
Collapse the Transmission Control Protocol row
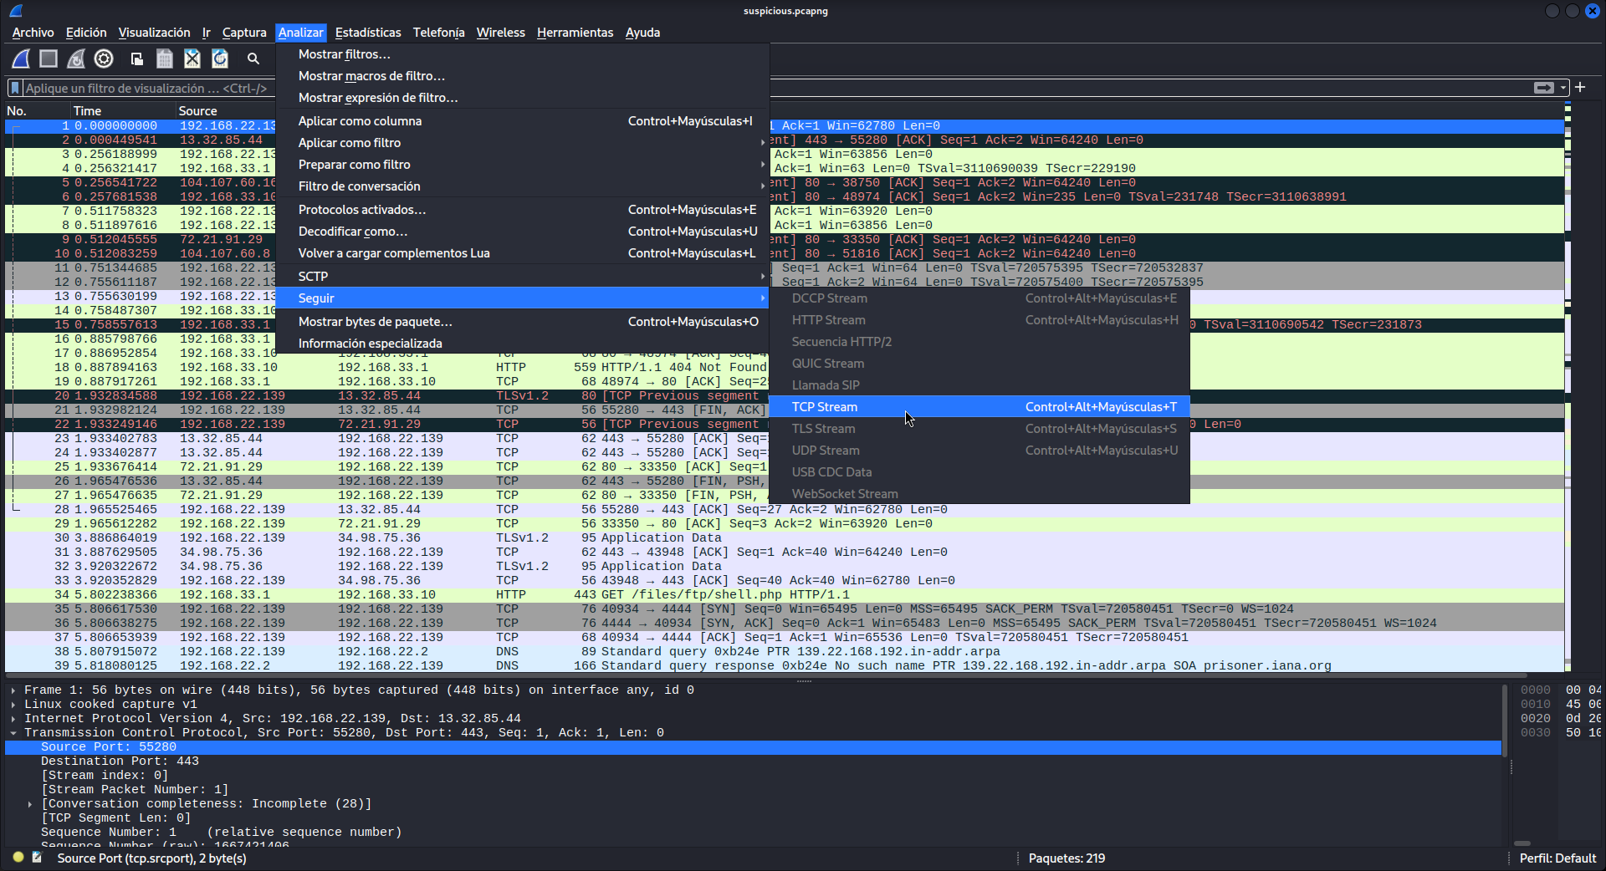pos(13,733)
